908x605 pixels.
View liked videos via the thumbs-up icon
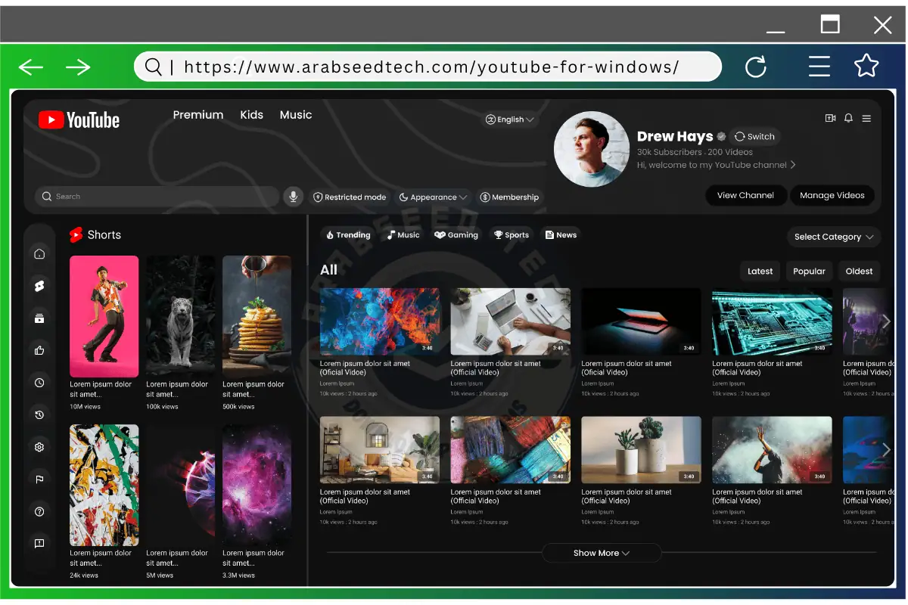(39, 350)
